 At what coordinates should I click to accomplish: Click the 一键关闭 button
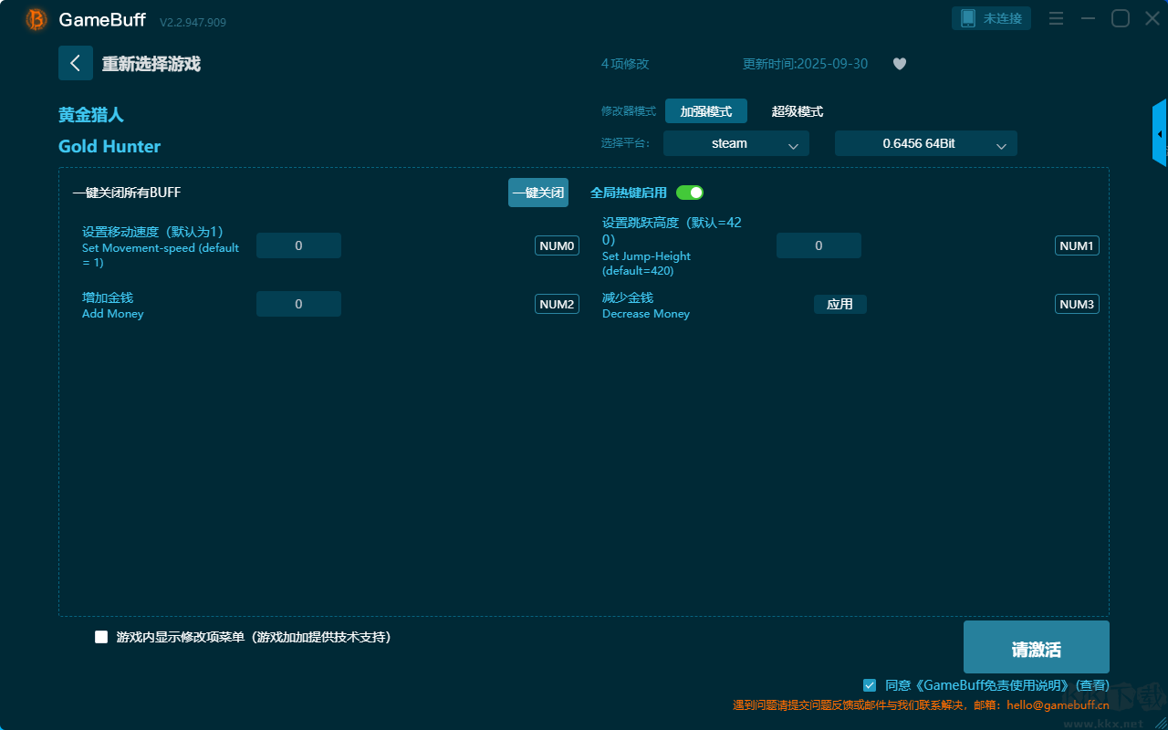(537, 193)
